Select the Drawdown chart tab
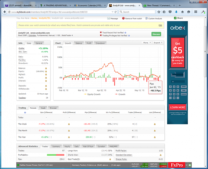 tap(100, 43)
